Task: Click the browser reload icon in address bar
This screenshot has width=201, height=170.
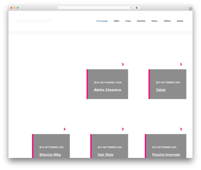Action: [x=131, y=8]
